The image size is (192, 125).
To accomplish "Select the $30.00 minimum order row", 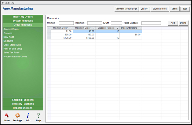I will pyautogui.click(x=62, y=35).
